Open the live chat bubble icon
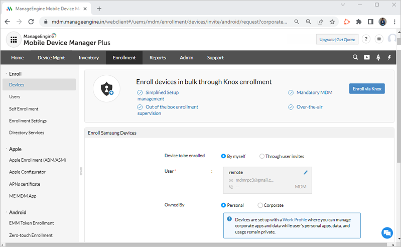The image size is (401, 247). click(x=386, y=233)
